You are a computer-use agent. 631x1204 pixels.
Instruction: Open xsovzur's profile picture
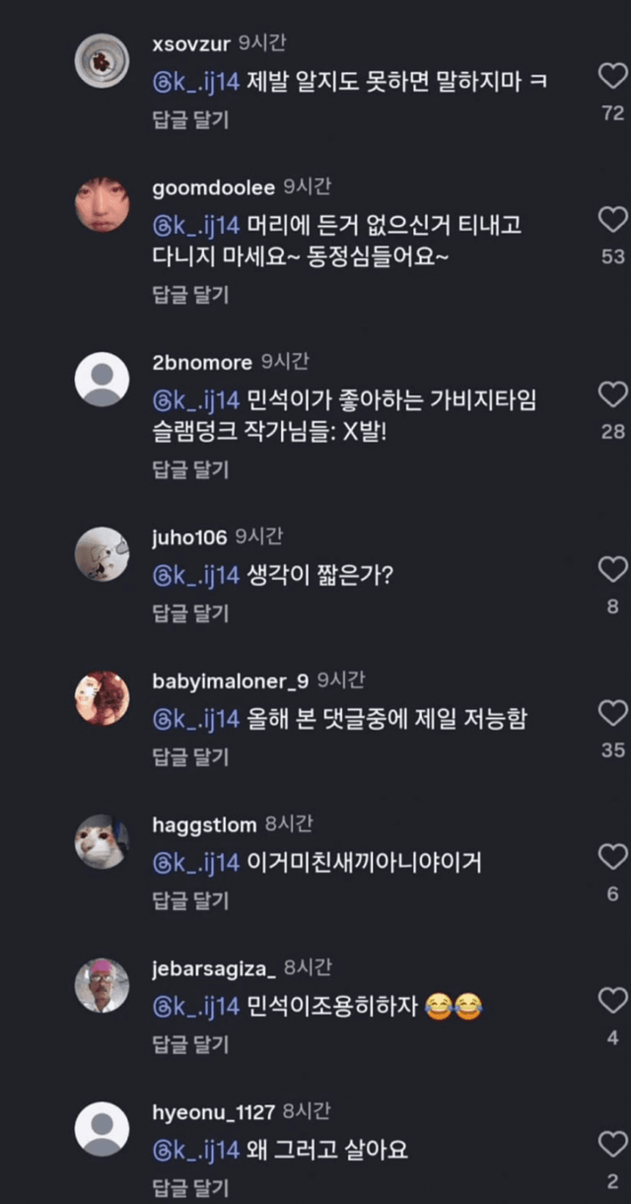(x=103, y=63)
